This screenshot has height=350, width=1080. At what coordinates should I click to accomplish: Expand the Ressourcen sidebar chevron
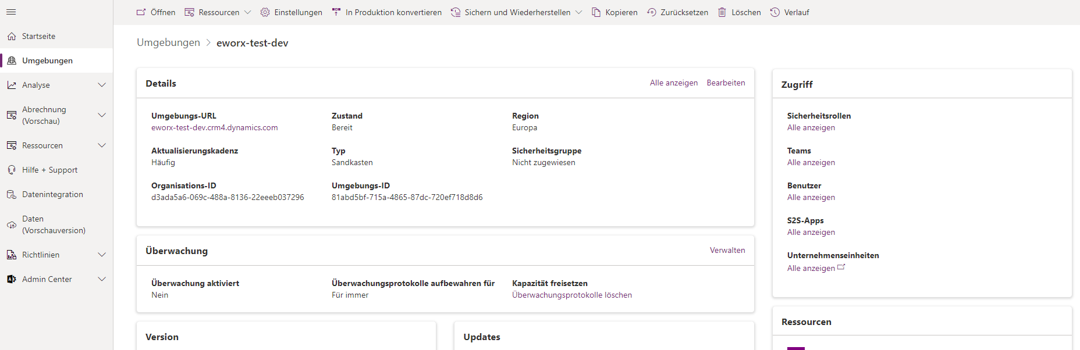[x=102, y=145]
